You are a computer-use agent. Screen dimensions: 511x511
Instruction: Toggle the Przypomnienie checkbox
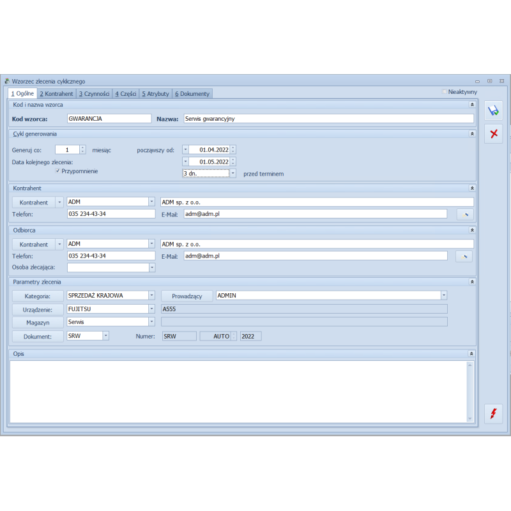(57, 171)
